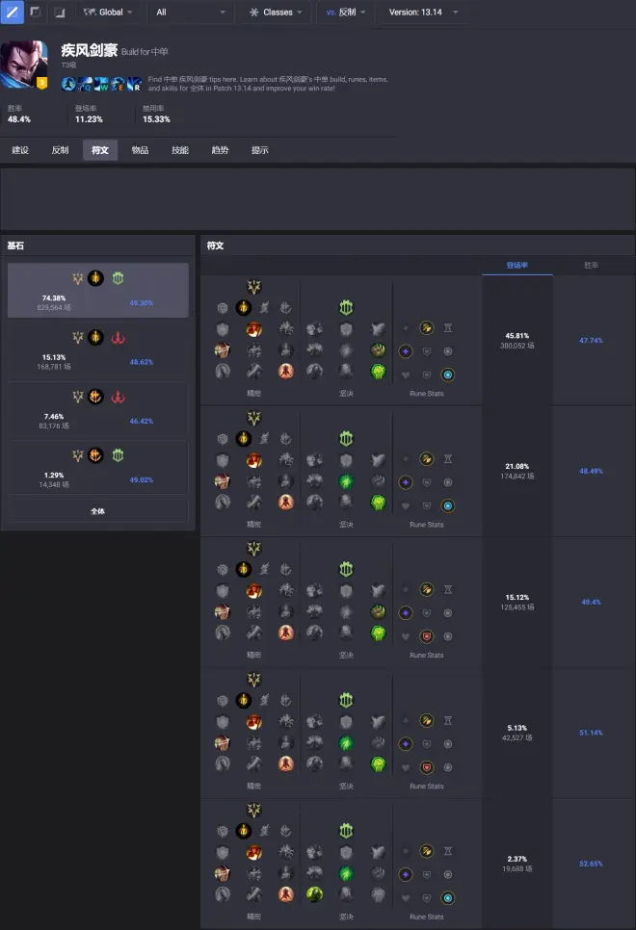The width and height of the screenshot is (636, 930).
Task: Click the R ability icon under champion name
Action: pyautogui.click(x=134, y=84)
